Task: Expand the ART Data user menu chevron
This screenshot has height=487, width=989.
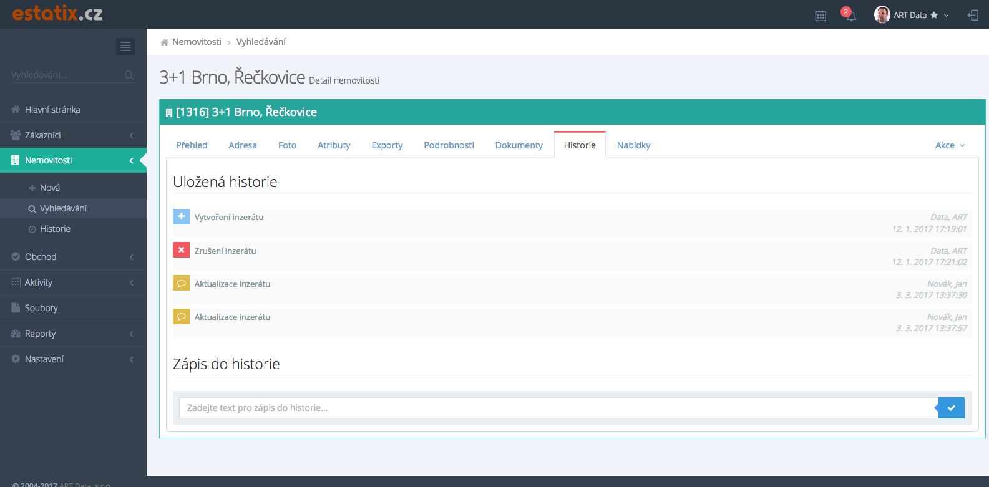Action: point(947,16)
